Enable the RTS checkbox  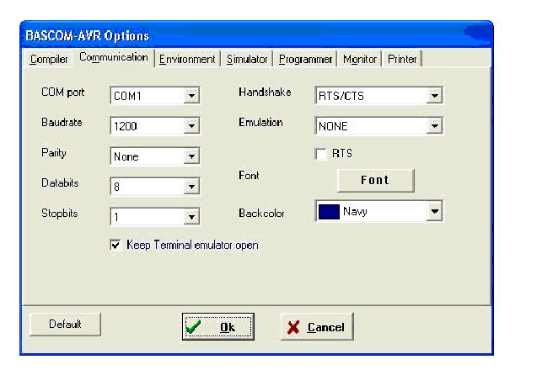point(321,154)
